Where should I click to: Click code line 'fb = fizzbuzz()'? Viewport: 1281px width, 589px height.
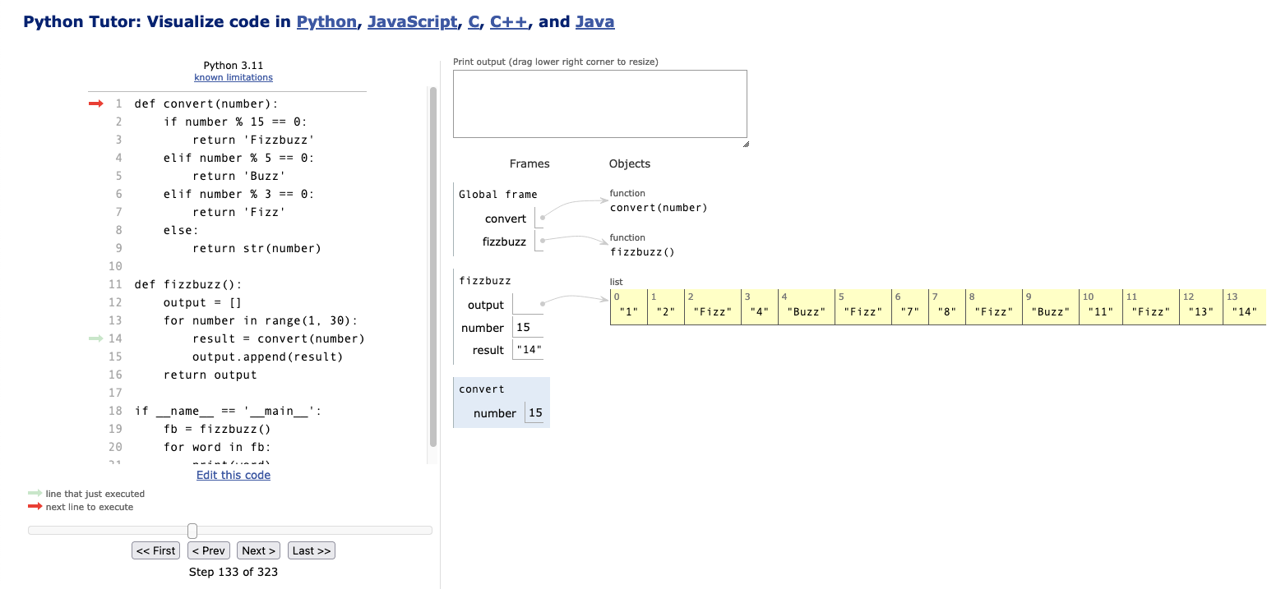tap(217, 429)
